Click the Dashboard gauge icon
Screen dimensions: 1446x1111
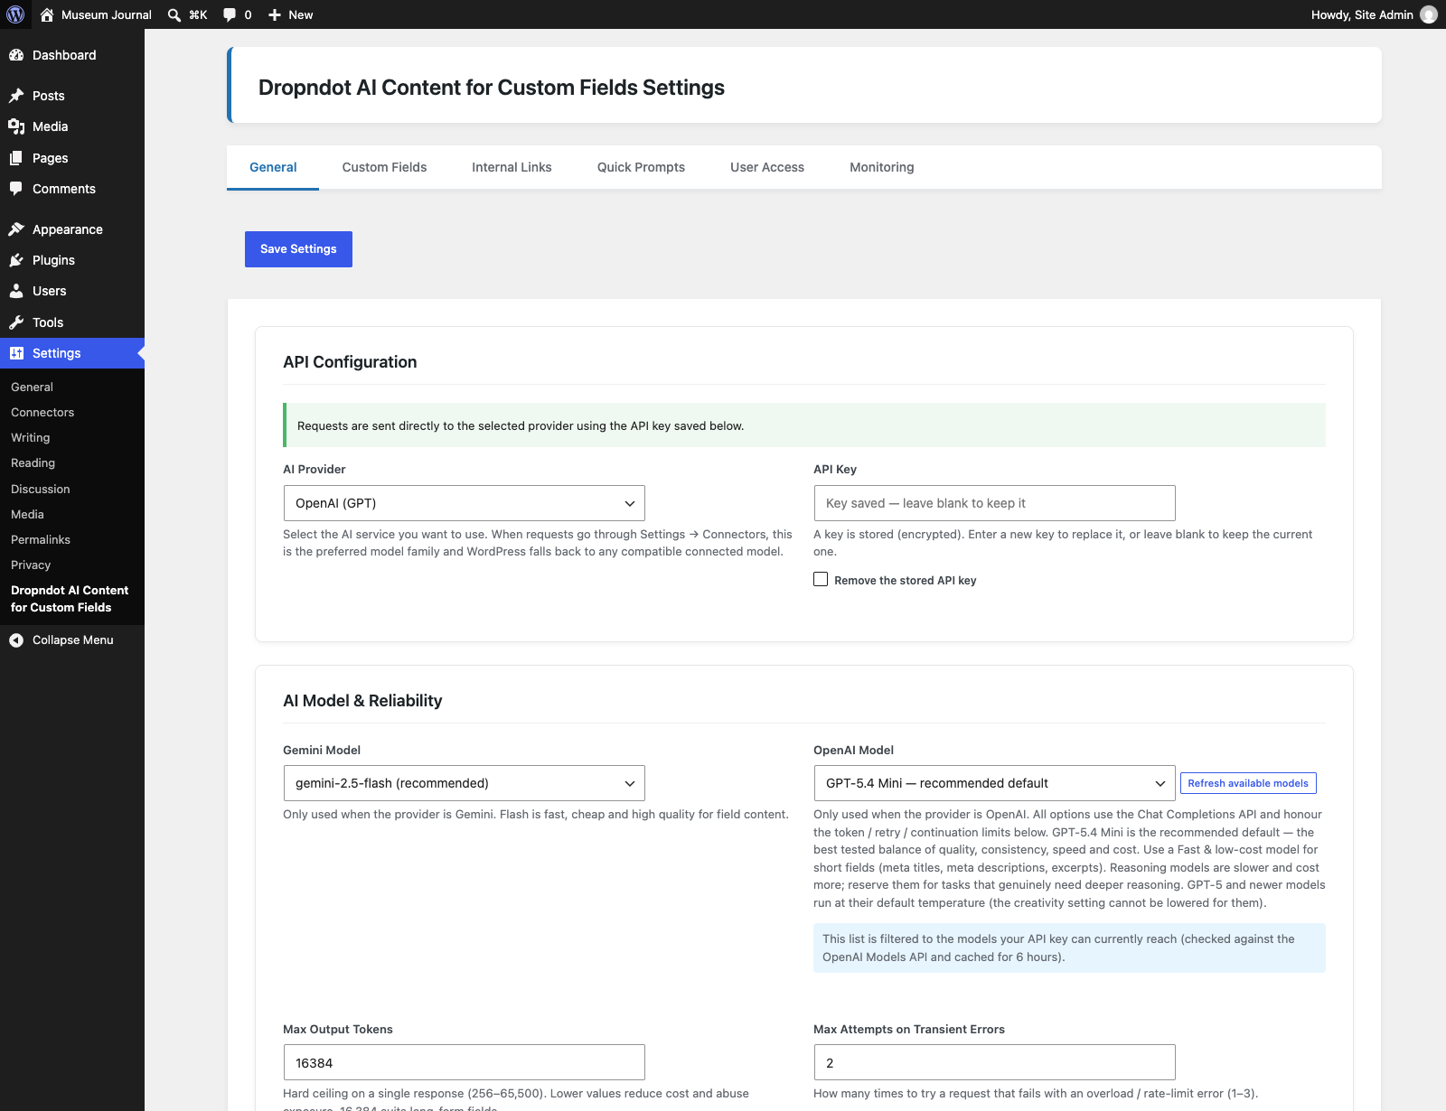(16, 55)
